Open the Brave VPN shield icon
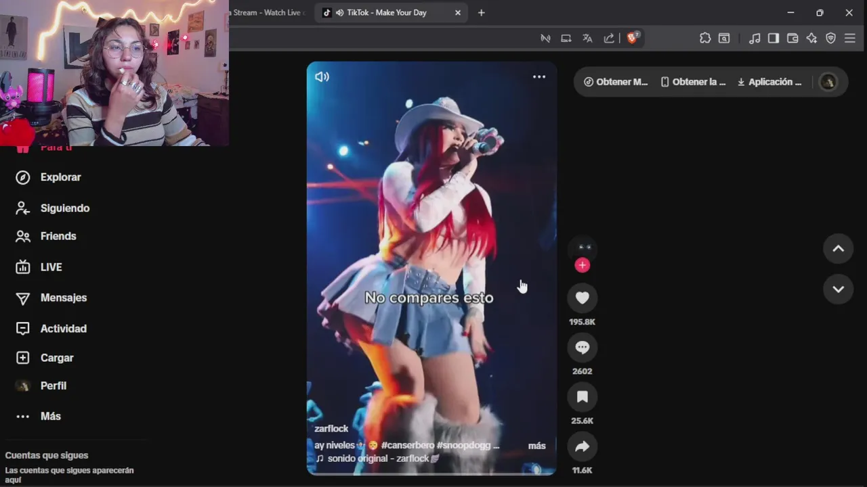867x487 pixels. [x=830, y=39]
